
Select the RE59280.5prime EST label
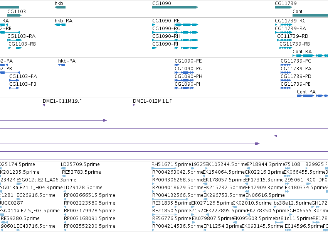[x=20, y=218]
